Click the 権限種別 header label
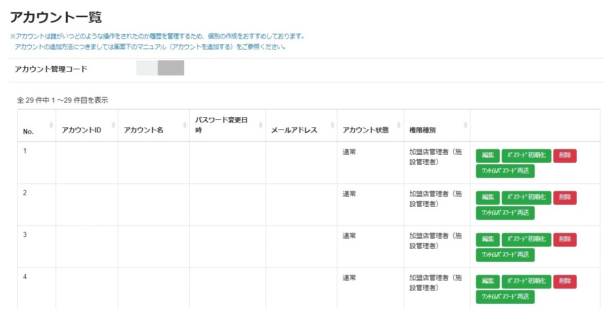Image resolution: width=605 pixels, height=326 pixels. [x=422, y=130]
